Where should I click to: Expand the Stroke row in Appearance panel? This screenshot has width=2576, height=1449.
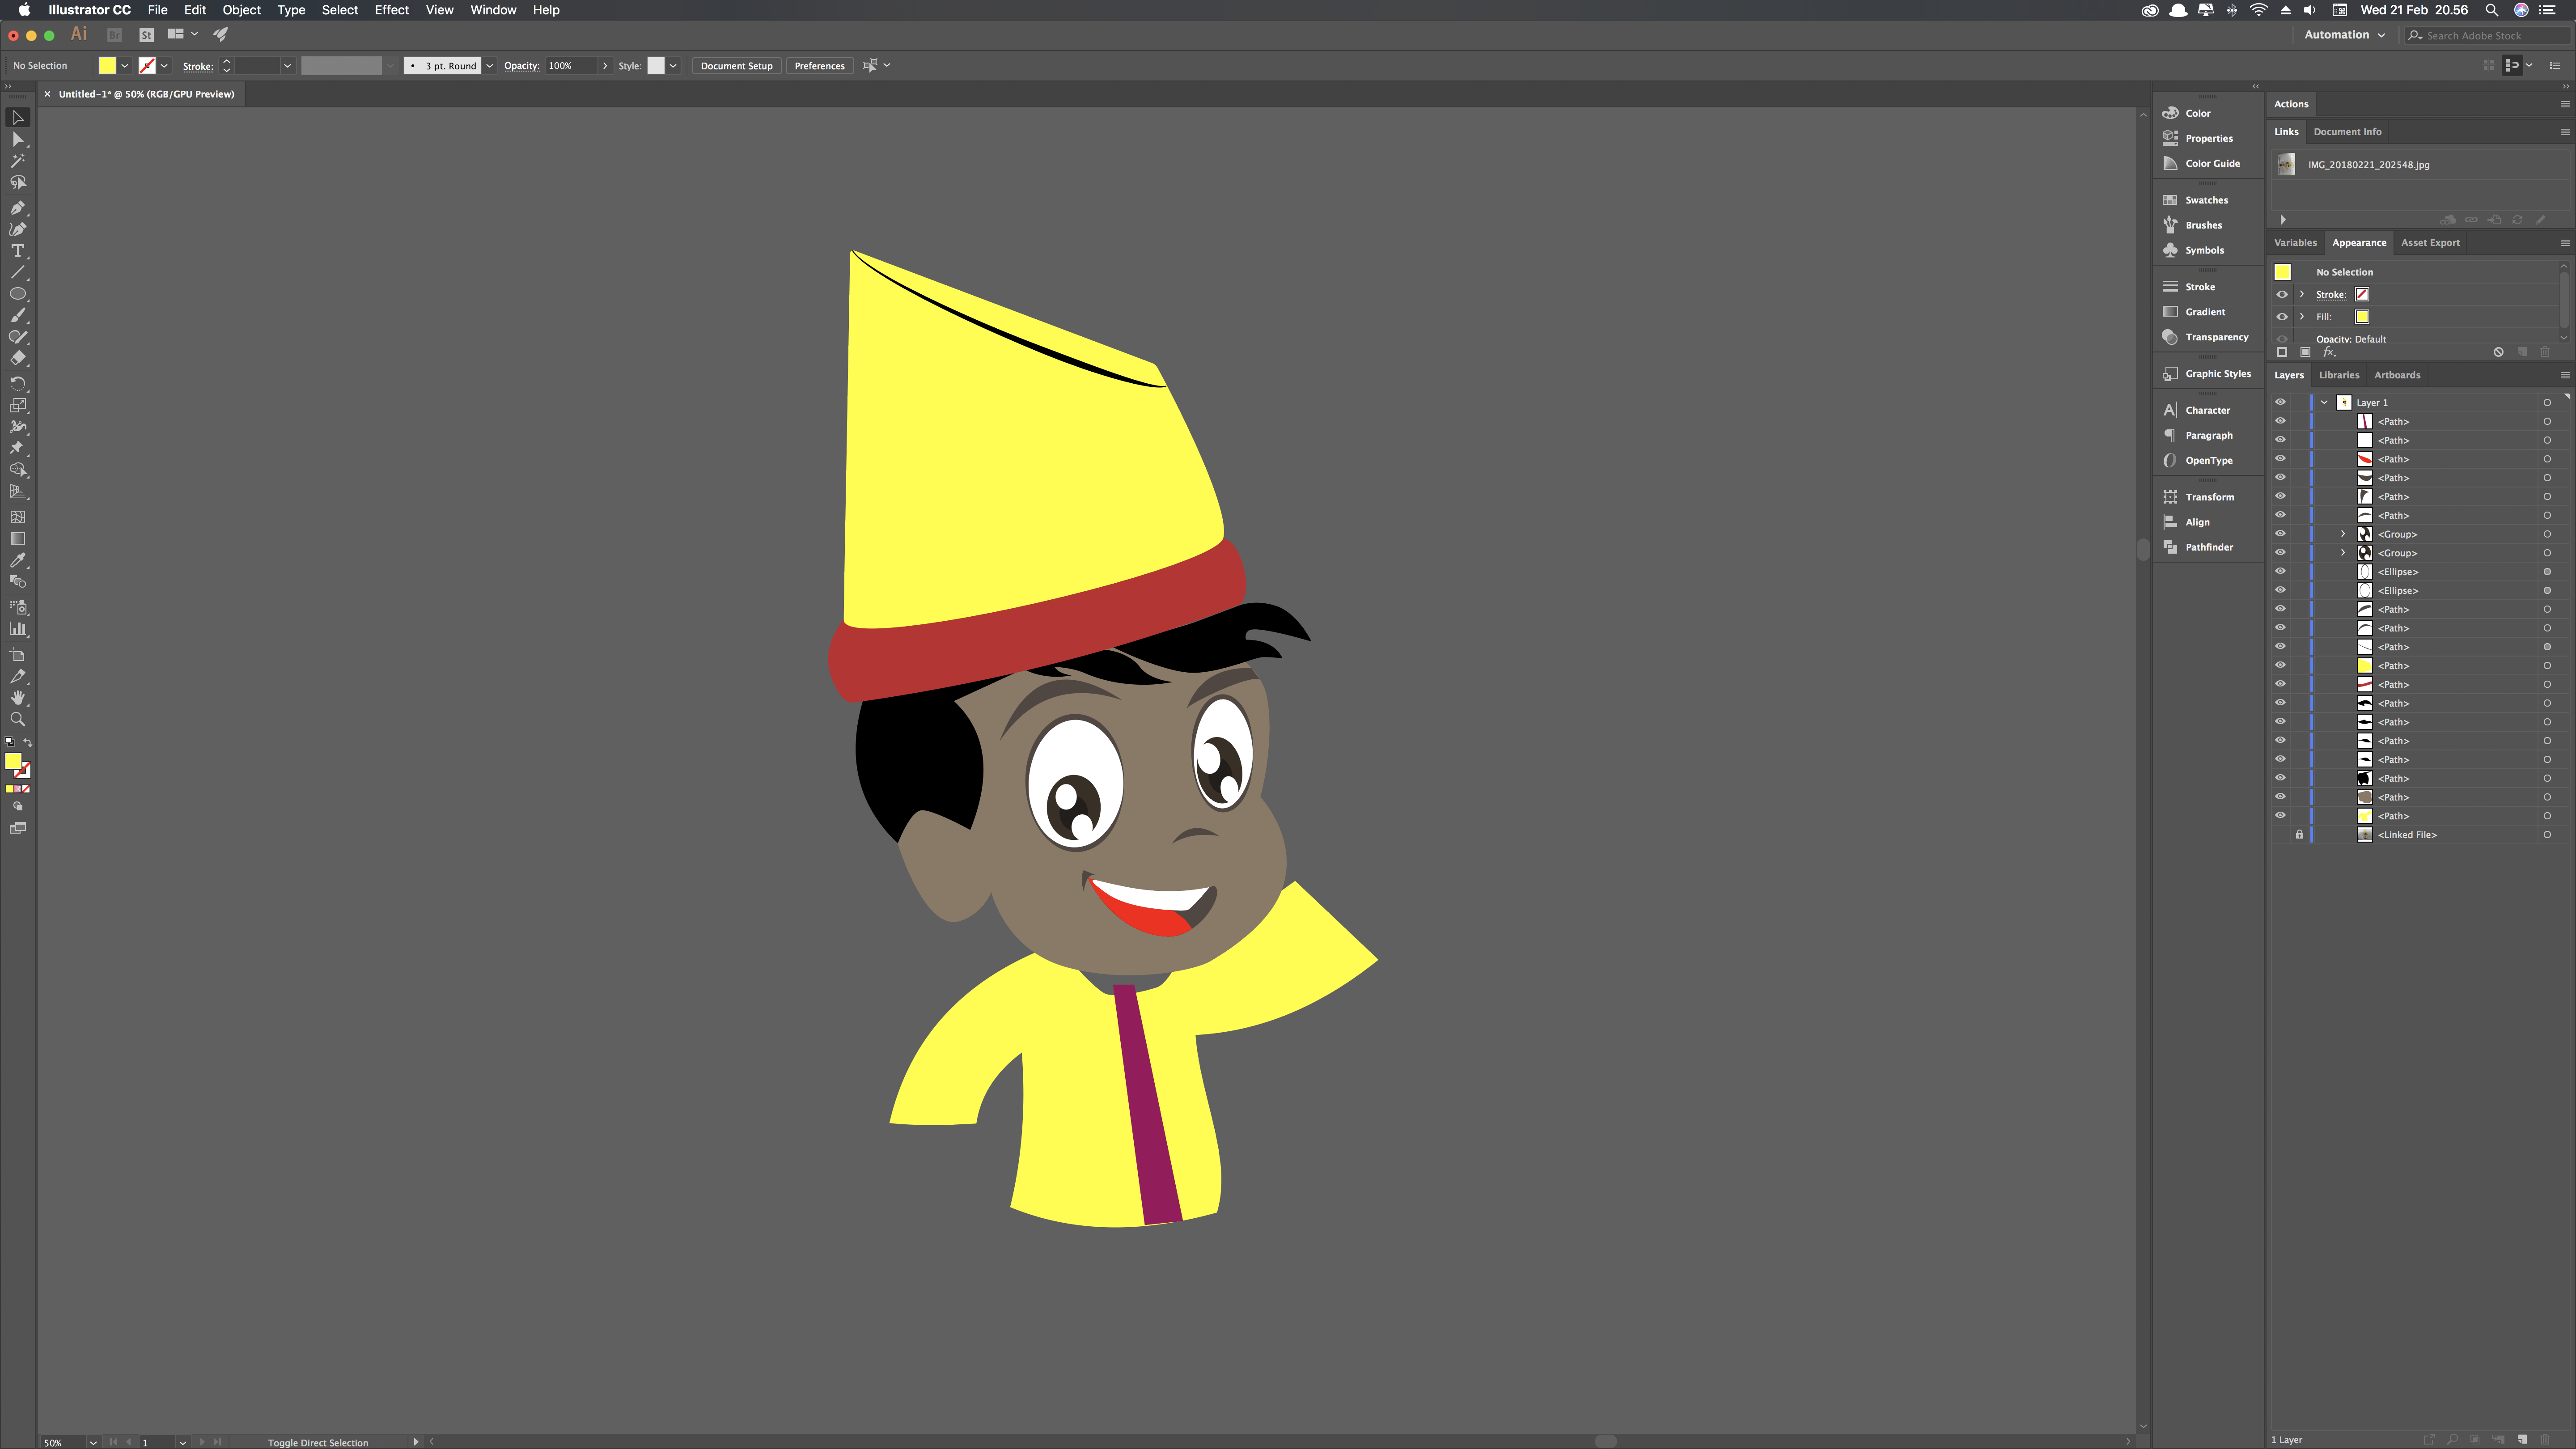[2302, 294]
